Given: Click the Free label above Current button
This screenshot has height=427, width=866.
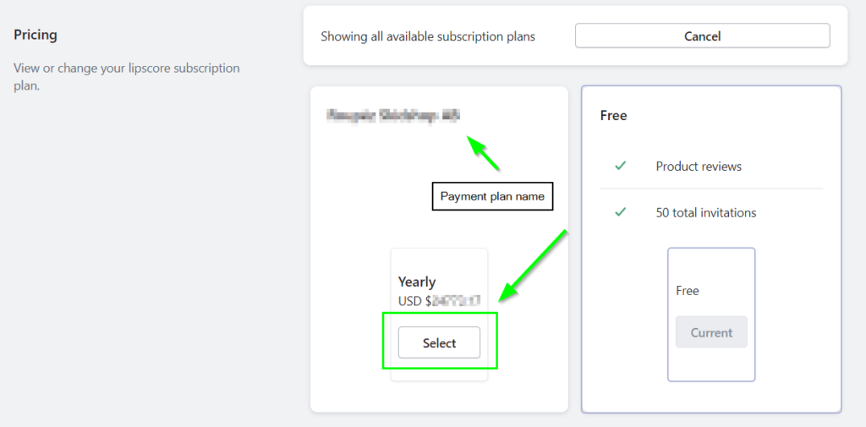Looking at the screenshot, I should coord(688,290).
